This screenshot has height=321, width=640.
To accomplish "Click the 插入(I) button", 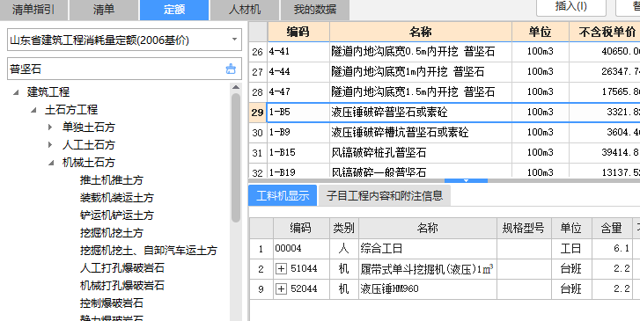I will click(x=571, y=7).
